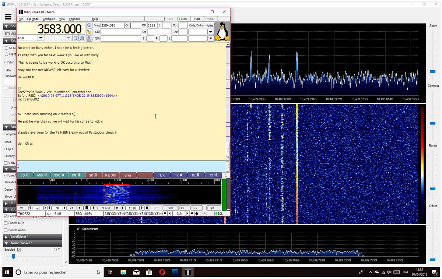442x279 pixels.
Task: Click the Zoom slider in SDR#
Action: [x=433, y=71]
